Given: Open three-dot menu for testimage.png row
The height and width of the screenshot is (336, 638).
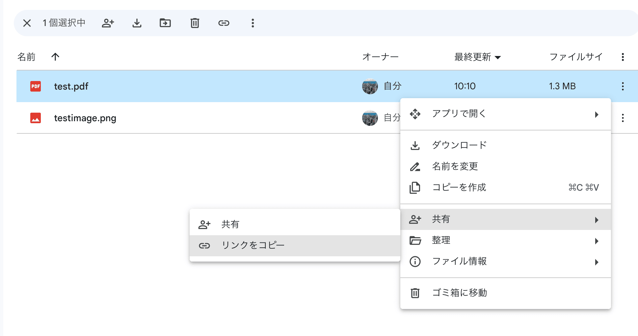Looking at the screenshot, I should 623,118.
